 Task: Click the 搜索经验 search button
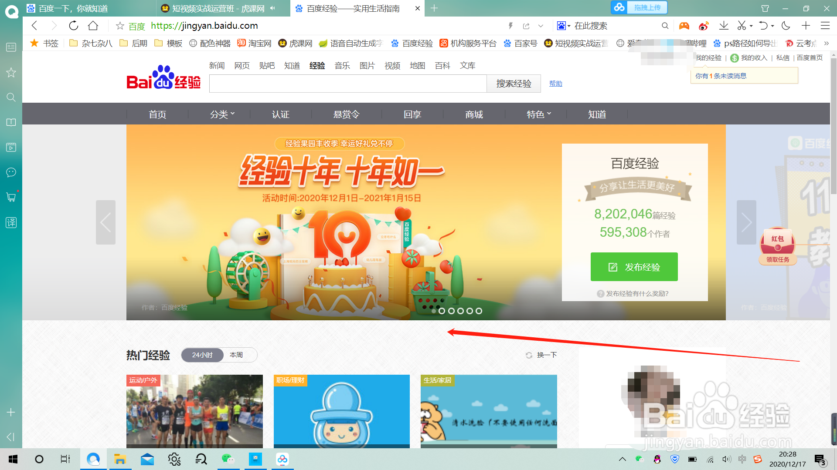point(514,84)
